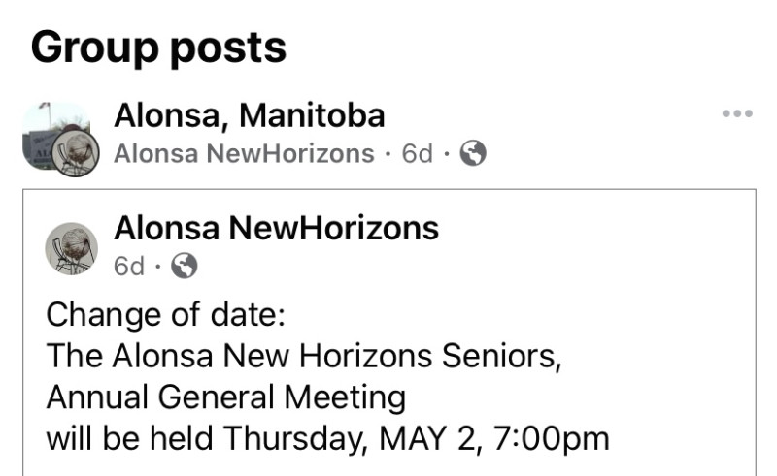Click the words 'will be held' in post
The image size is (777, 476).
click(x=130, y=438)
